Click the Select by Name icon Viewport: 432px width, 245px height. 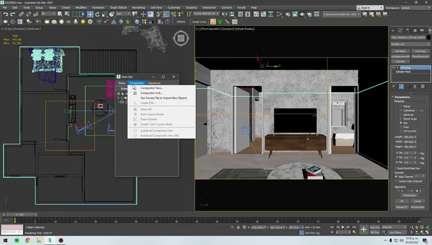(67, 14)
